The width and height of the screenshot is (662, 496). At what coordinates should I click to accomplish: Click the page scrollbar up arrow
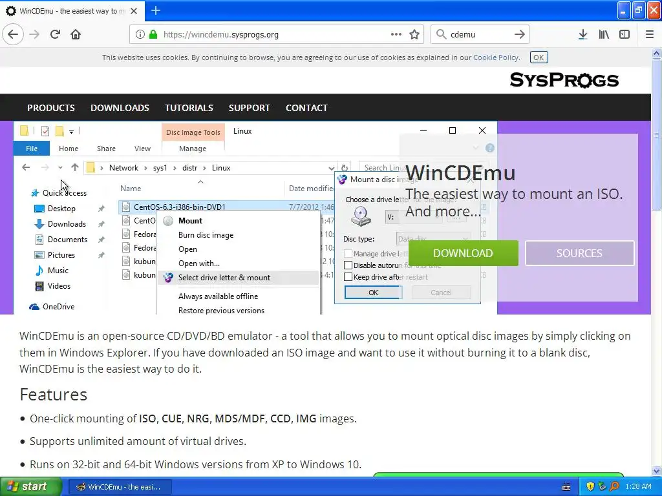657,53
